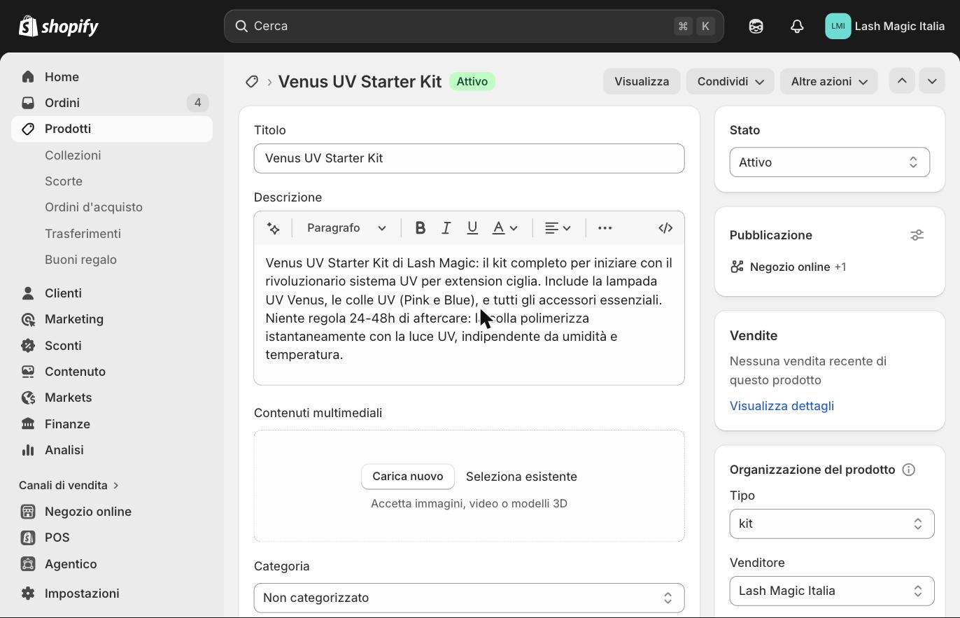
Task: Open the Sidekick assistant icon
Action: tap(756, 27)
